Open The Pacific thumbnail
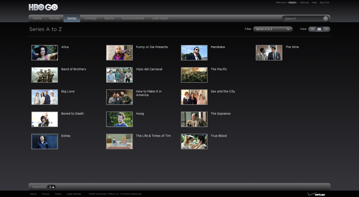 (194, 75)
